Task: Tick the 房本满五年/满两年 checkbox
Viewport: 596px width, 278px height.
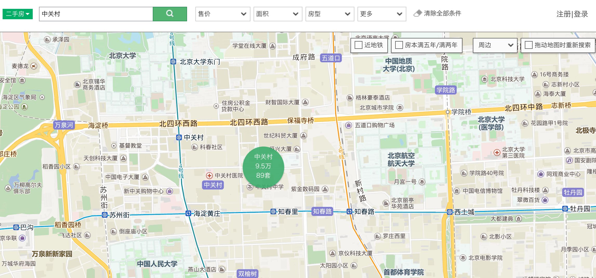Action: [399, 45]
